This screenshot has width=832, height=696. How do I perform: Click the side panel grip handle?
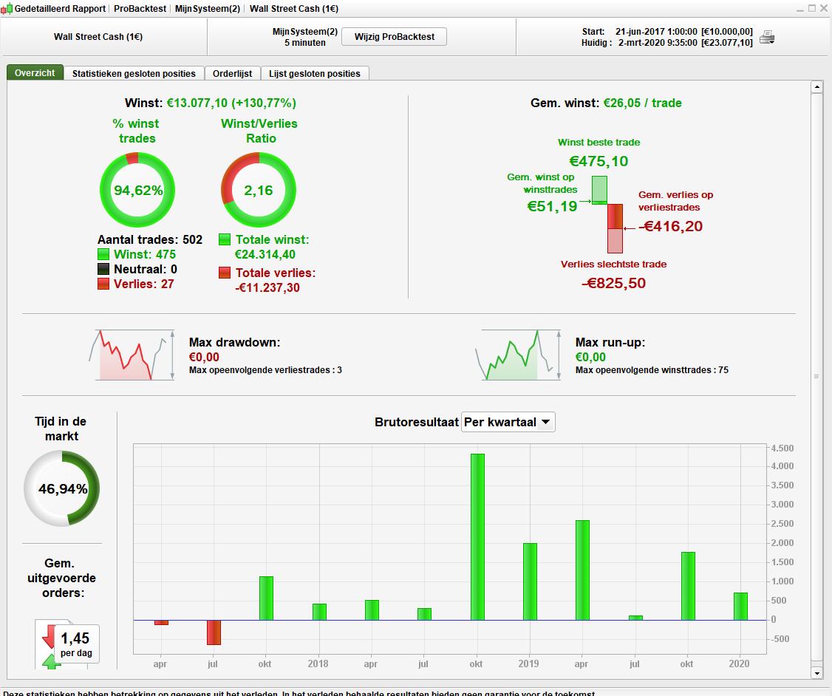816,377
